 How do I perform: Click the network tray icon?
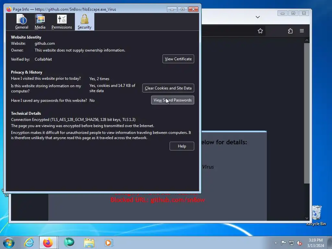click(x=291, y=243)
